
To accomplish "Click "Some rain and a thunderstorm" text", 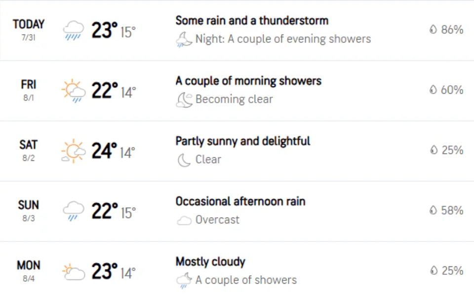I will point(252,21).
